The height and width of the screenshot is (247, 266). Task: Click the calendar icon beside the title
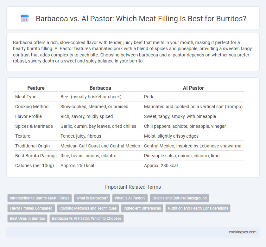click(x=25, y=18)
